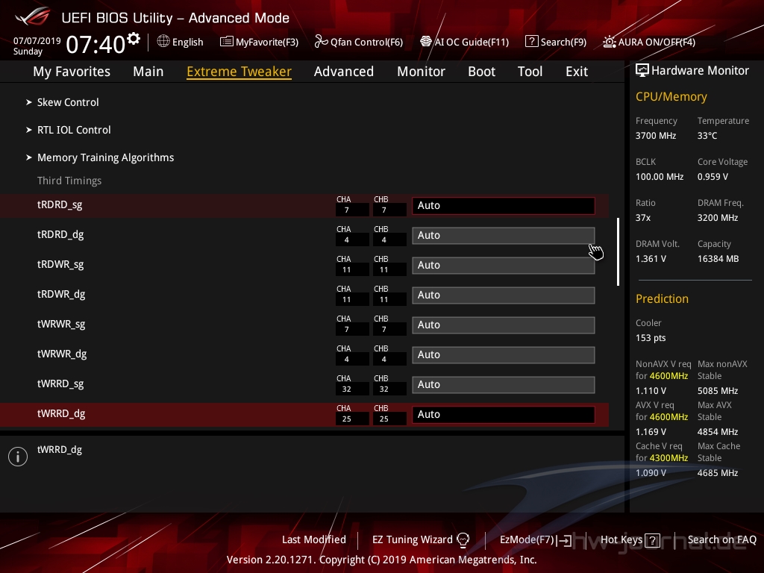Image resolution: width=764 pixels, height=573 pixels.
Task: Click the MyFavorite list icon
Action: (227, 42)
